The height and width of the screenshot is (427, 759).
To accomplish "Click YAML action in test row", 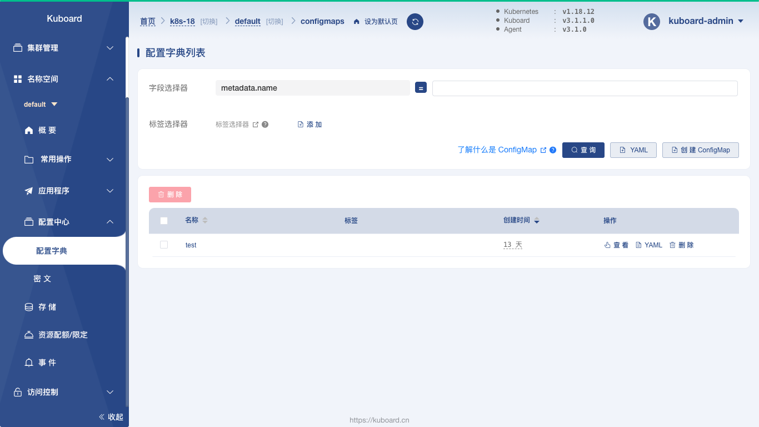I will [649, 245].
